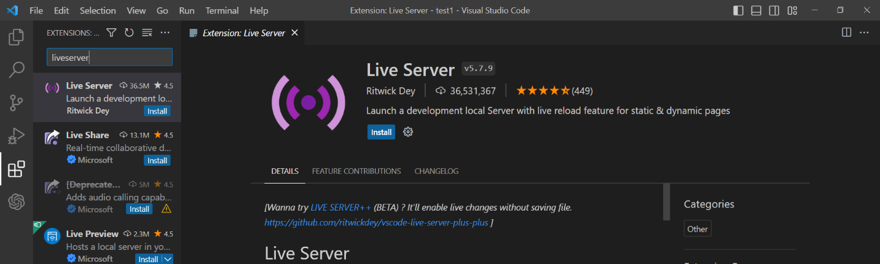Image resolution: width=880 pixels, height=264 pixels.
Task: Click the Live Server list item icon
Action: (x=52, y=88)
